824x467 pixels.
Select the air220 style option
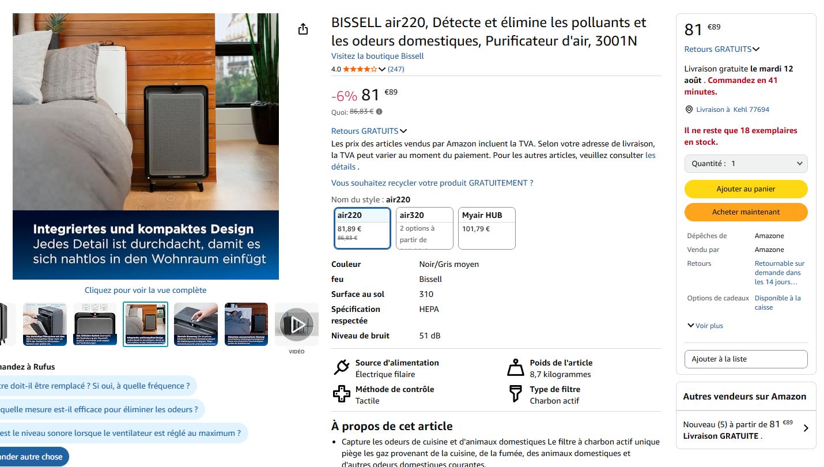click(x=362, y=228)
